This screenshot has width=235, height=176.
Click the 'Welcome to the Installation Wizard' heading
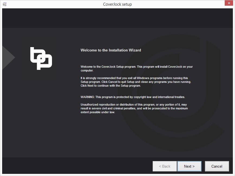(111, 50)
